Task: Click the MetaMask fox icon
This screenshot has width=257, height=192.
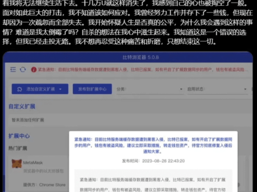Action: coord(17,163)
